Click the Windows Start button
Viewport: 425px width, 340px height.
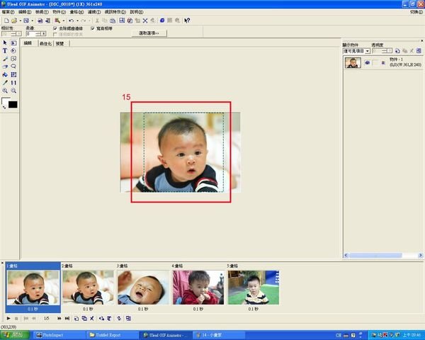click(x=15, y=335)
